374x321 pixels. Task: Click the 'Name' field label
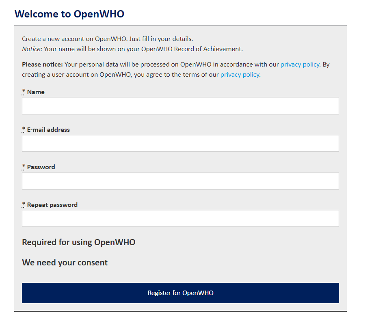[36, 92]
